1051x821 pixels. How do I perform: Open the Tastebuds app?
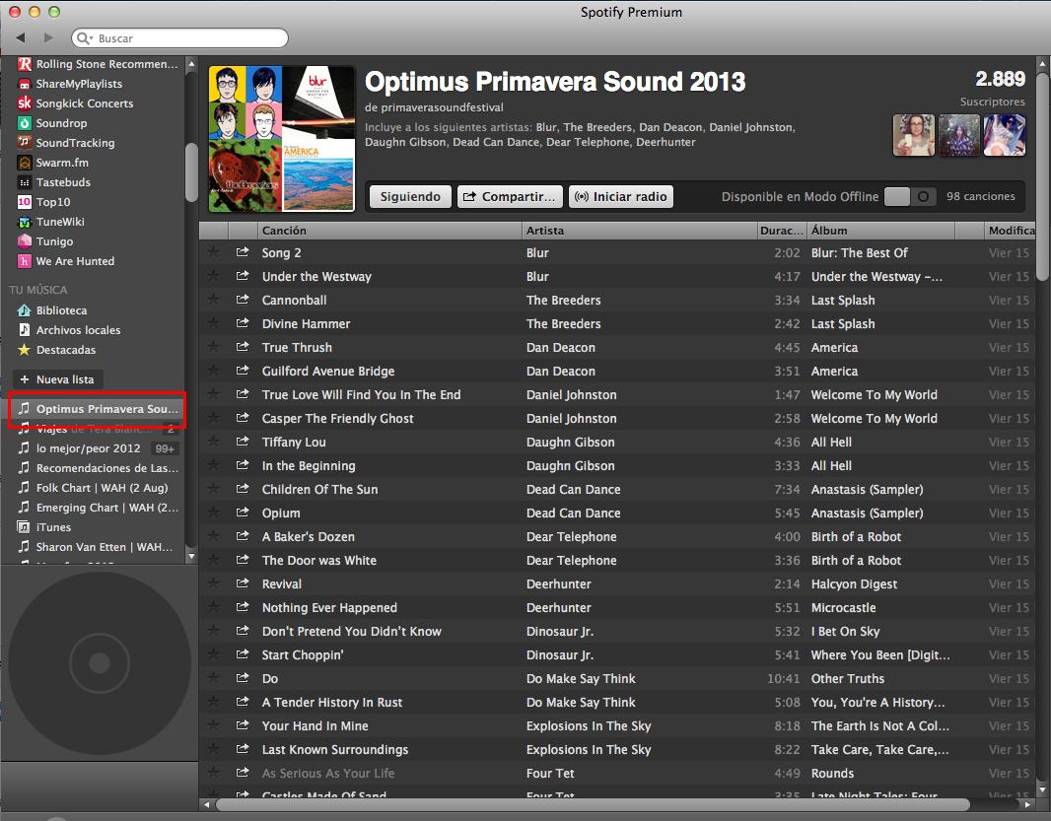pyautogui.click(x=63, y=182)
